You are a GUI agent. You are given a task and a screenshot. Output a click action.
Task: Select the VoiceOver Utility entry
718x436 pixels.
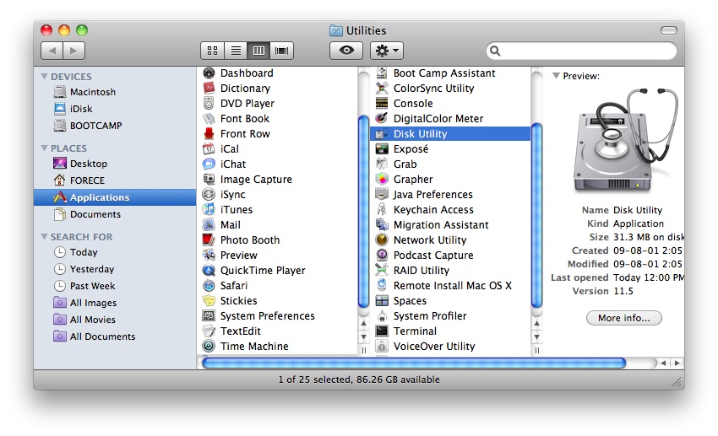pos(449,346)
